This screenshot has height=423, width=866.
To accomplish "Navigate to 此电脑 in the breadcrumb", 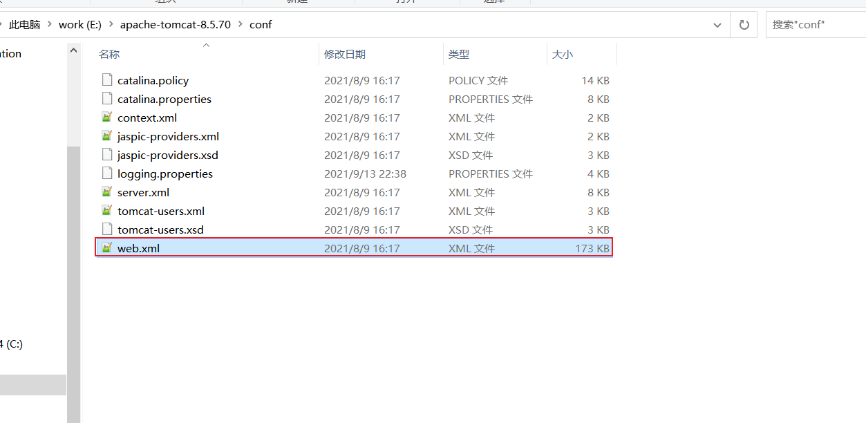I will [25, 24].
